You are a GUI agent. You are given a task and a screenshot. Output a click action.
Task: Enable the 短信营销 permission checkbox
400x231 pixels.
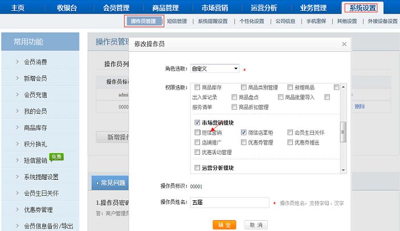197,133
